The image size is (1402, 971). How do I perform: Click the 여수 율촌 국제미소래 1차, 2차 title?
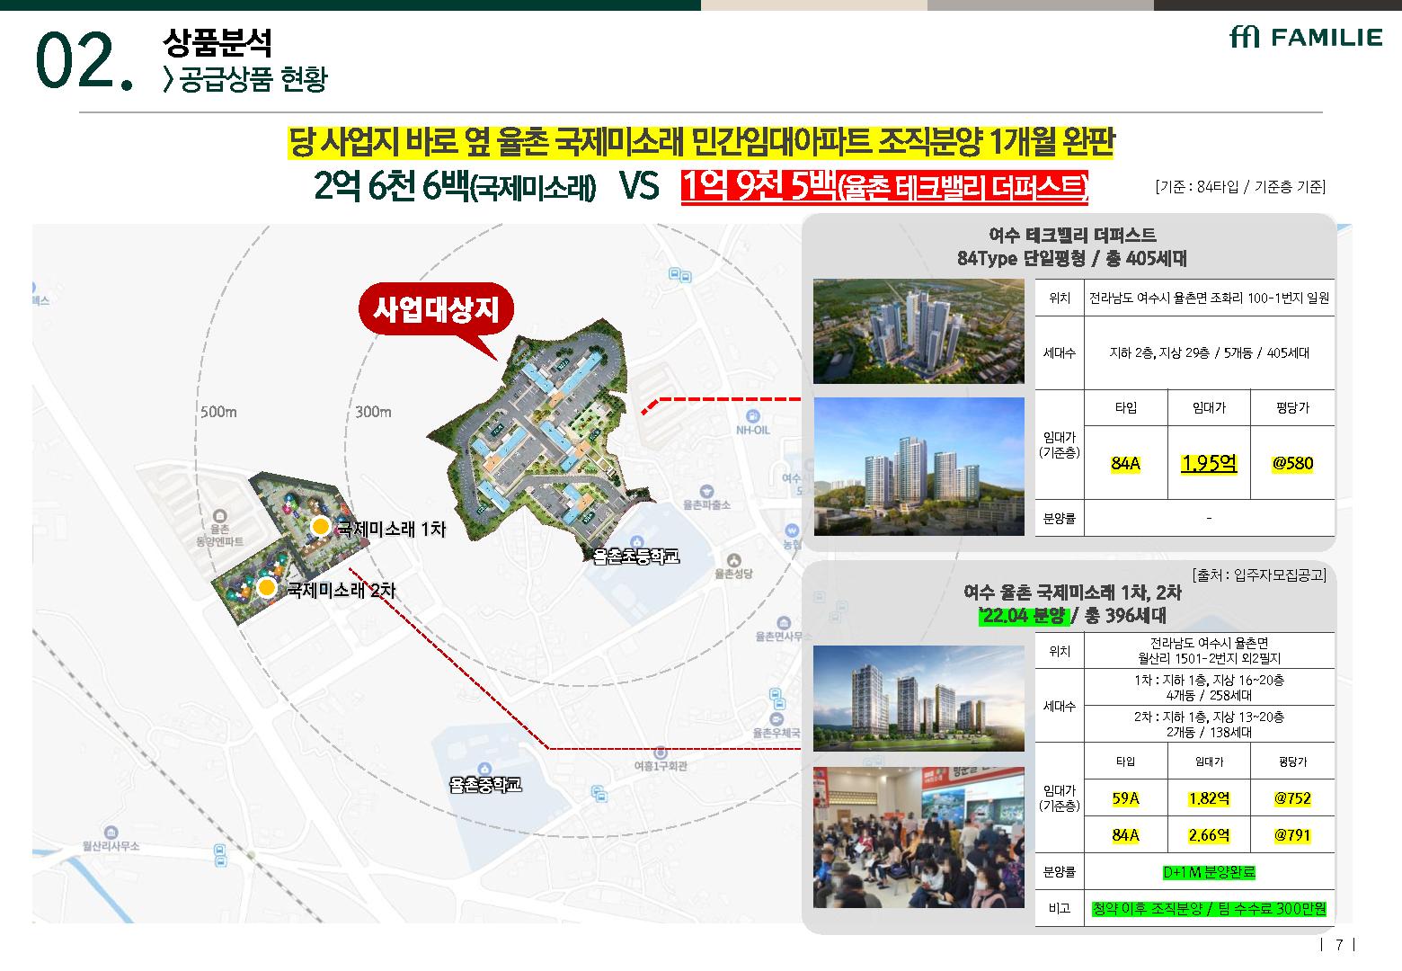[1072, 592]
